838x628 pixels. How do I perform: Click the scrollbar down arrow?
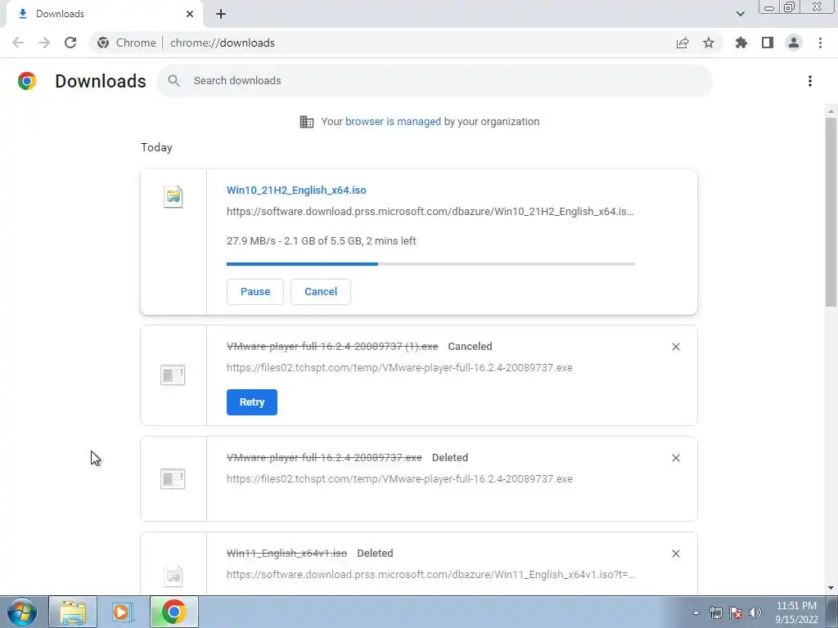click(831, 589)
